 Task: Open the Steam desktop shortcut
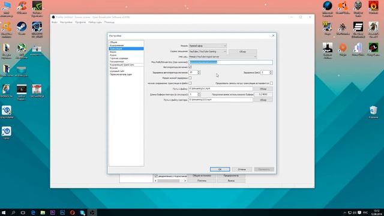(22, 28)
